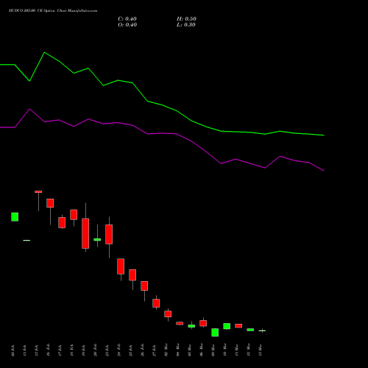Select the red candlestick for 23 Feb
Viewport: 368px width, 368px height.
tap(109, 234)
